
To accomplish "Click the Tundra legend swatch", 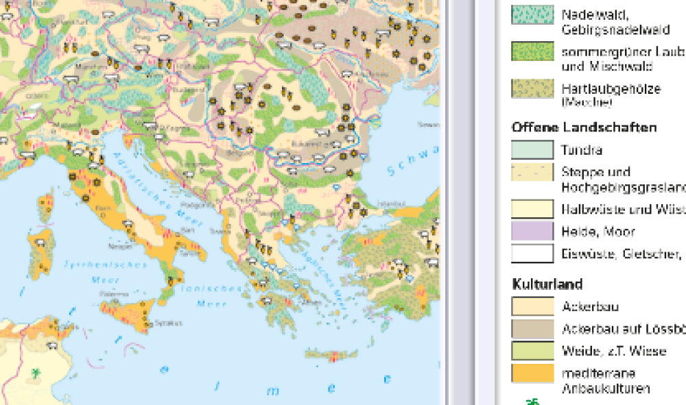I will pos(532,150).
